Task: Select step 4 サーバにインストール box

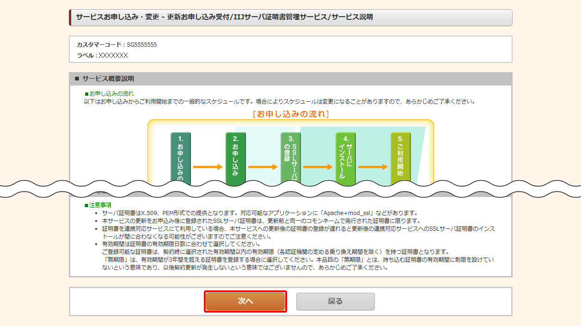Action: [345, 157]
